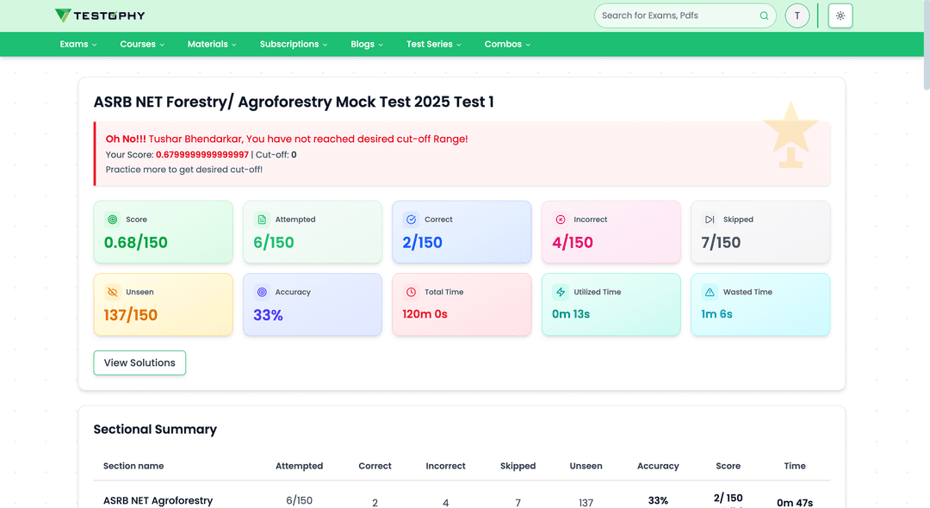Click the red score 0.6799999999999997

tap(202, 155)
